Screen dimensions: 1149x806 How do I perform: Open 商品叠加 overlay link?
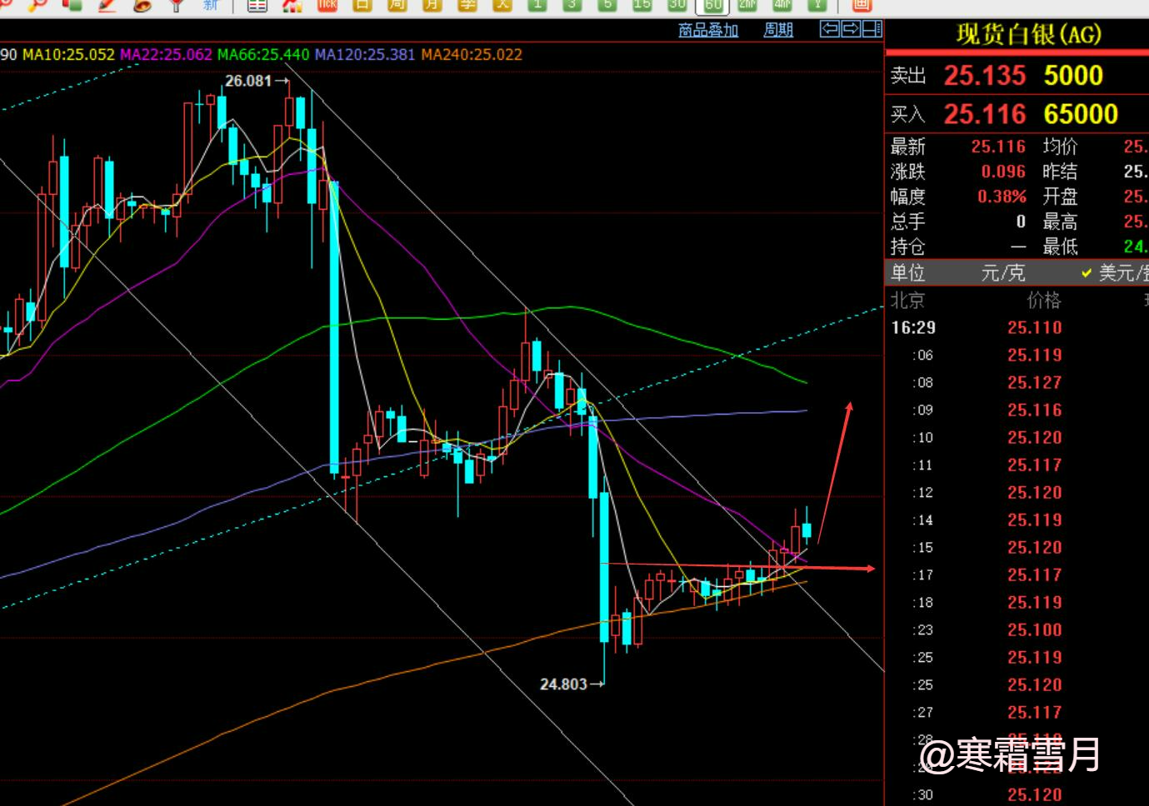[708, 30]
